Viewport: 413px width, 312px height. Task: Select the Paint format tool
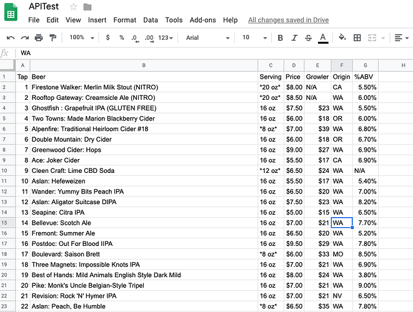(x=53, y=38)
